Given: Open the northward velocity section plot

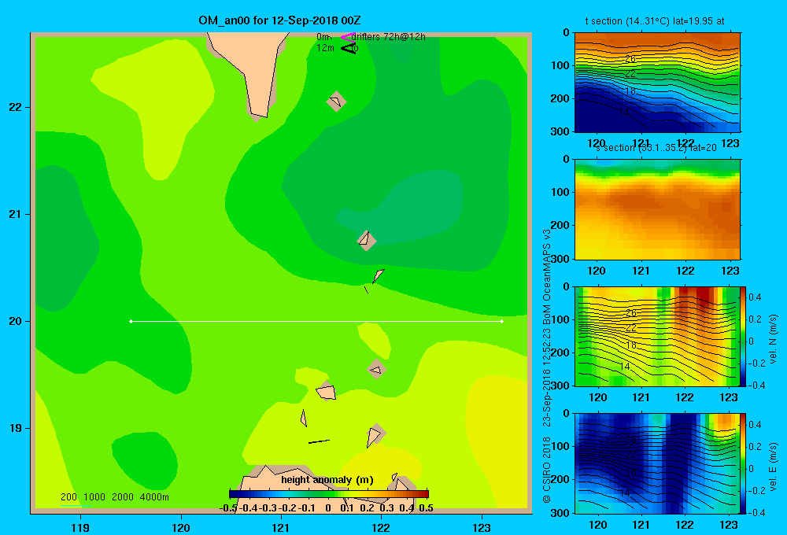Looking at the screenshot, I should (x=657, y=336).
